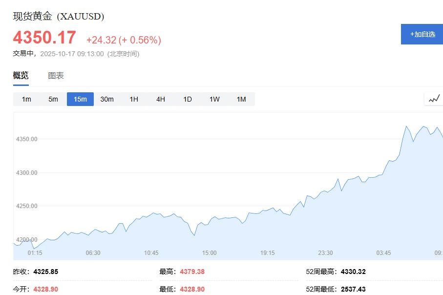Select the 15m timeframe
The image size is (443, 295).
(x=80, y=99)
